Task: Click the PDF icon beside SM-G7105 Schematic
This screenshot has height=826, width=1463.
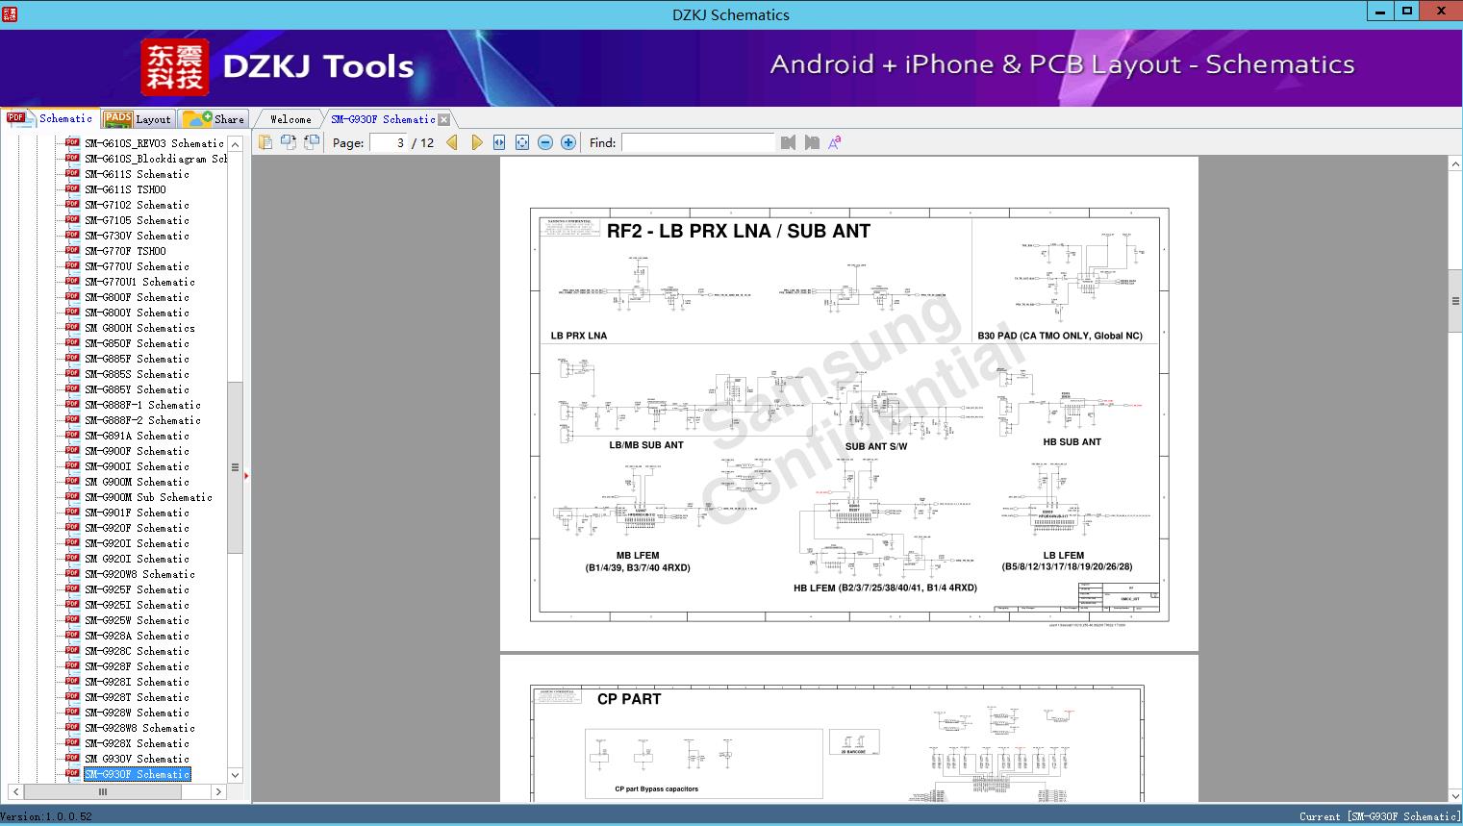Action: click(x=72, y=219)
